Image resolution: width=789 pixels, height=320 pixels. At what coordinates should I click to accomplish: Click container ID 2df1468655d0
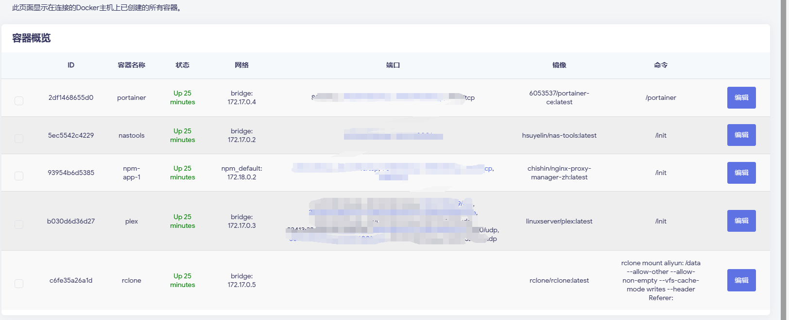click(x=71, y=97)
